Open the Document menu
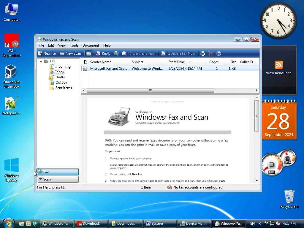This screenshot has height=228, width=304. point(91,45)
